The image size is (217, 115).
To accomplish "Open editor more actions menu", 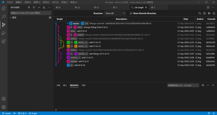I will pyautogui.click(x=213, y=7).
